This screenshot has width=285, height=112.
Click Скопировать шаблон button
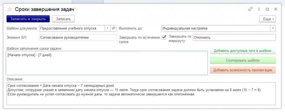point(243,60)
